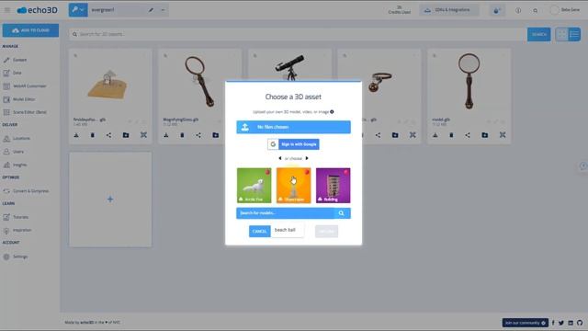
Task: Open the user account menu in the header
Action: 565,10
